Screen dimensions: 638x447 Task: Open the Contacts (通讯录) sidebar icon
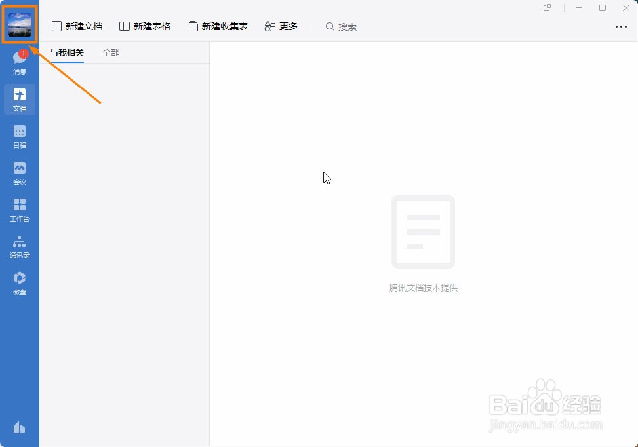click(20, 247)
